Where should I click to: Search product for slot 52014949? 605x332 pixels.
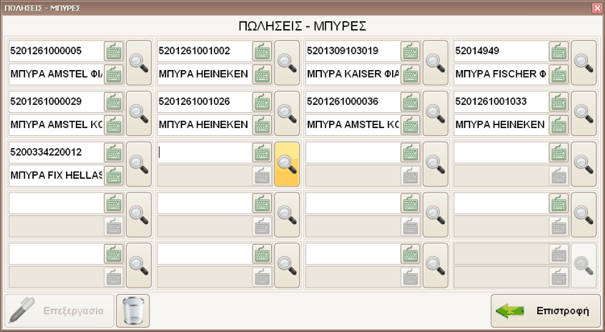583,63
